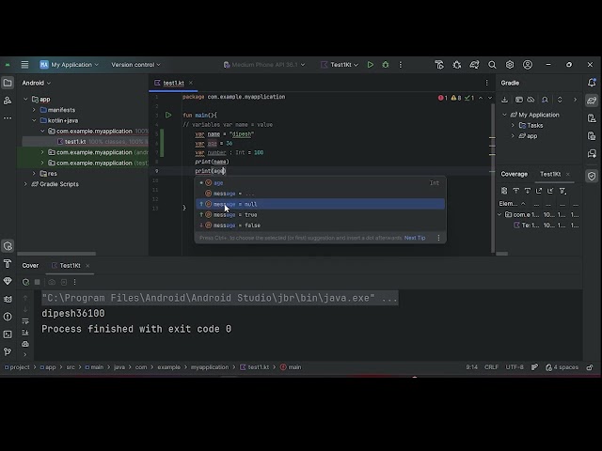Image resolution: width=602 pixels, height=451 pixels.
Task: Expand the manifests folder
Action: click(34, 110)
